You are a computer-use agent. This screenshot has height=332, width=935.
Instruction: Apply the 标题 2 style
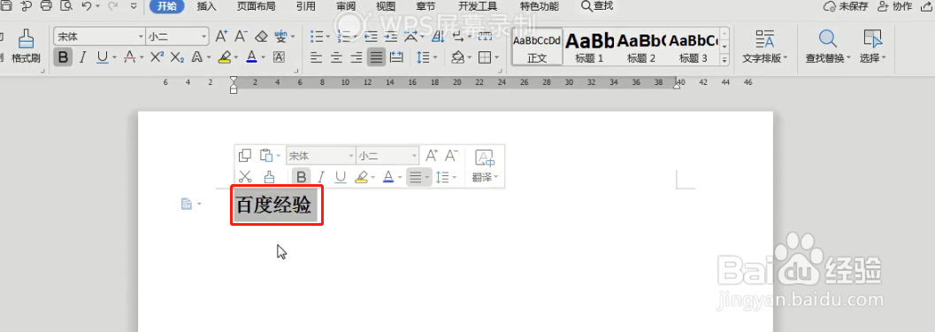(x=641, y=47)
